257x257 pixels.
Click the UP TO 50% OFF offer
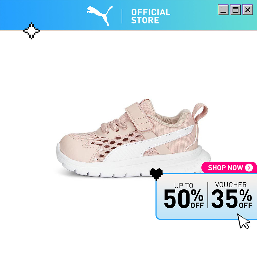point(184,195)
